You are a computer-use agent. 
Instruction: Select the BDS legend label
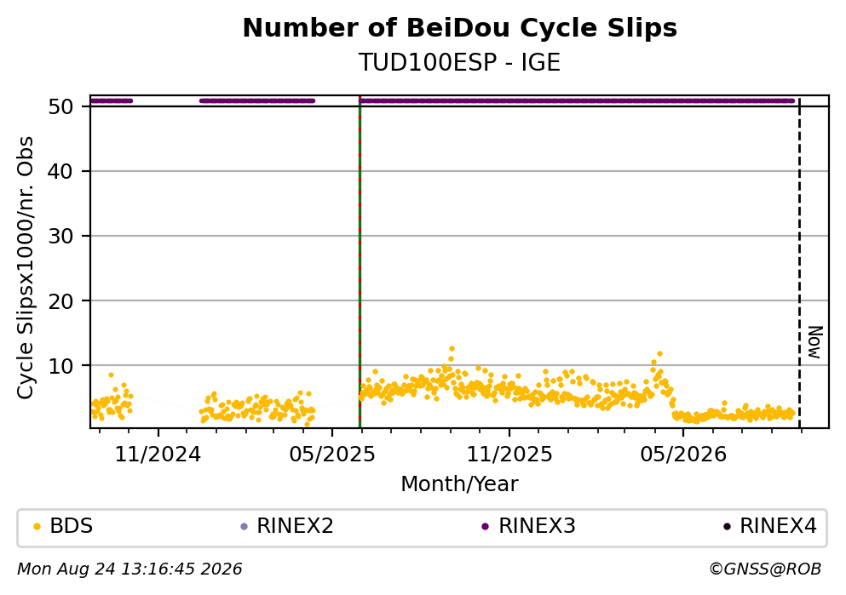72,526
